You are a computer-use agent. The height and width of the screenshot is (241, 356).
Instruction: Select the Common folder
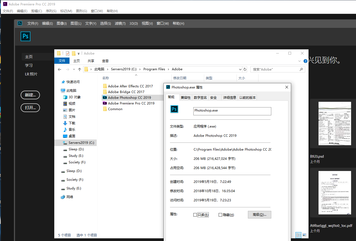[112, 109]
